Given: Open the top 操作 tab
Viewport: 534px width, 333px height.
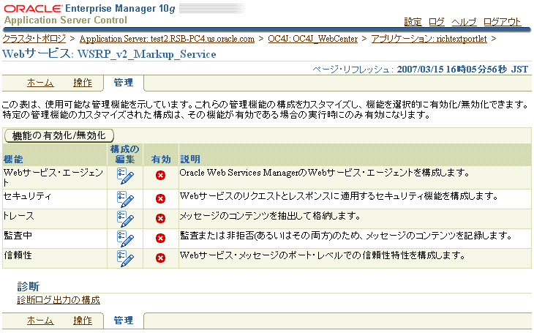Looking at the screenshot, I should pyautogui.click(x=83, y=83).
